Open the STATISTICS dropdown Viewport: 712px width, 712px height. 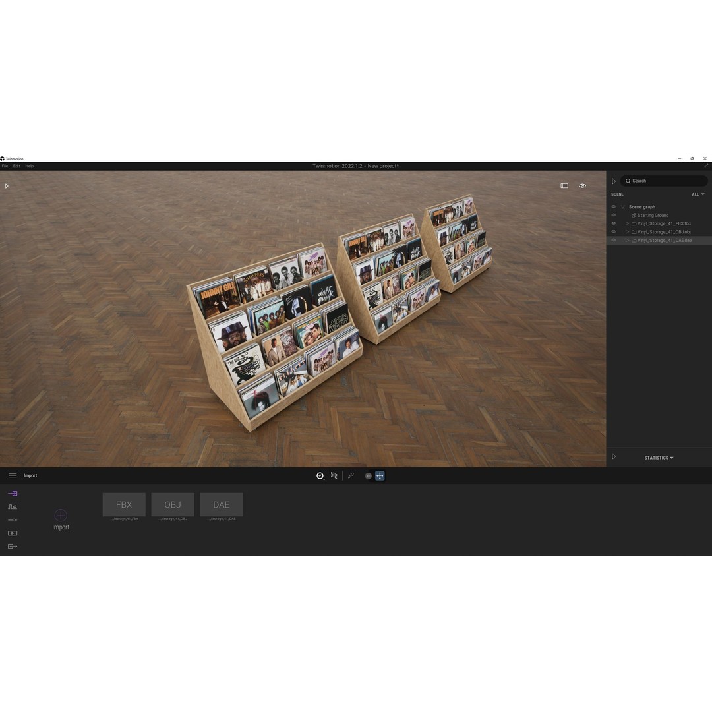tap(659, 458)
